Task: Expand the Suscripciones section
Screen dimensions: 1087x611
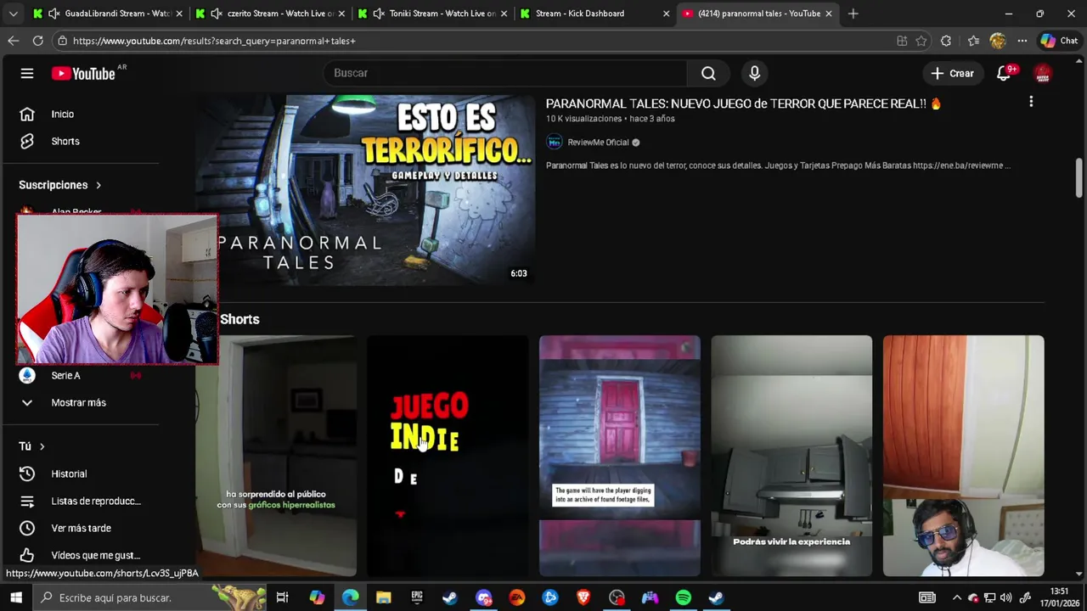Action: coord(59,185)
